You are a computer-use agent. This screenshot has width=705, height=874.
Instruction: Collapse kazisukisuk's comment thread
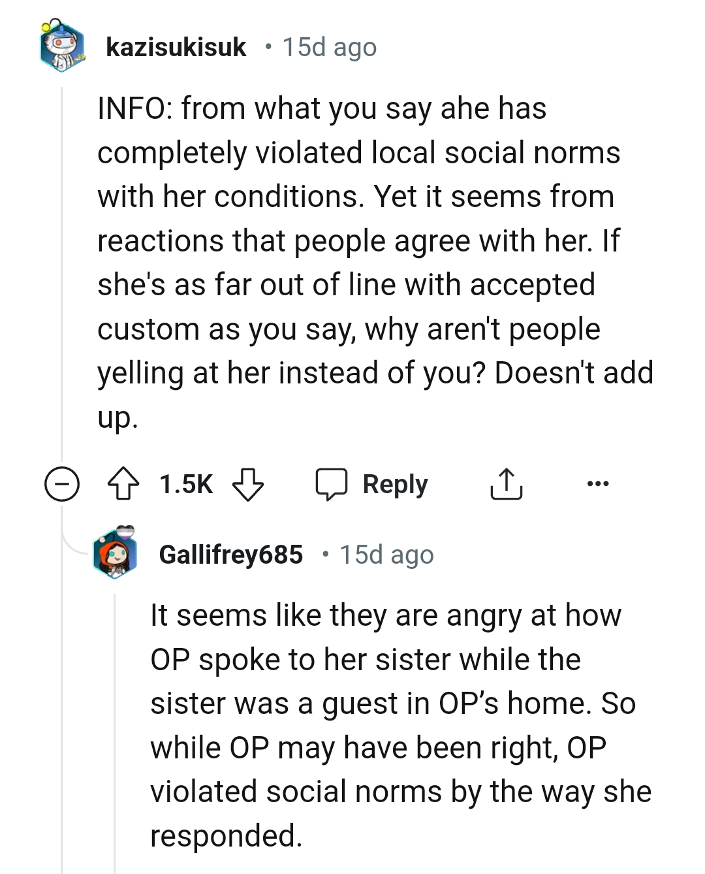[x=61, y=484]
